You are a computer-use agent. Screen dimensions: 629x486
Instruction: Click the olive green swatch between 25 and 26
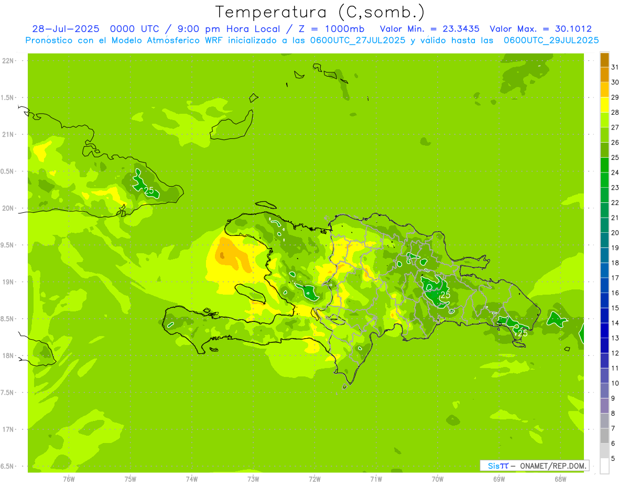tap(604, 150)
